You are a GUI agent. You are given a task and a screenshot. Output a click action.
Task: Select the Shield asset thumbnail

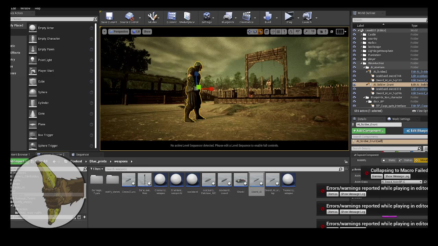click(241, 184)
